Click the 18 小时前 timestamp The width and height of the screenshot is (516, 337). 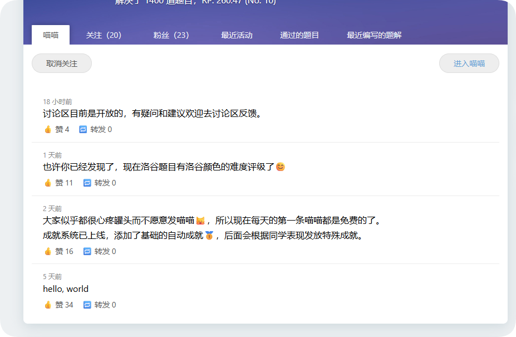57,102
